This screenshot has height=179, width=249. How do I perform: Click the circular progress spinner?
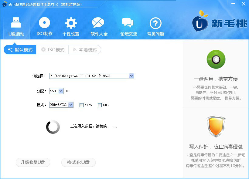coord(53,127)
